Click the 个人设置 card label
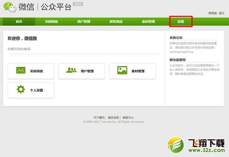 point(37,90)
